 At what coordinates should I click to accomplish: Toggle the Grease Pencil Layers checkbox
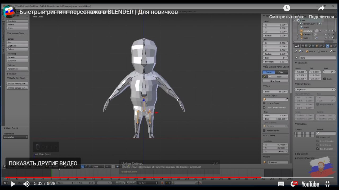coord(267,67)
